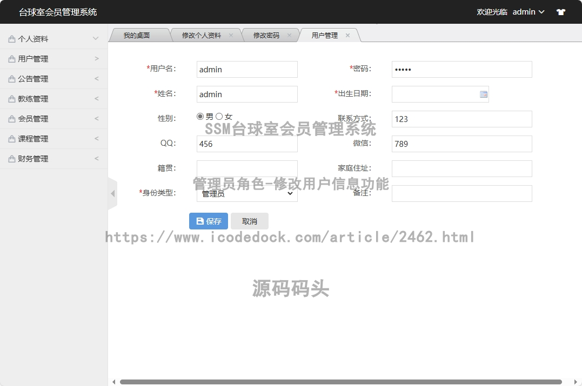Click the bag icon beside 财务管理
582x386 pixels.
[x=12, y=159]
